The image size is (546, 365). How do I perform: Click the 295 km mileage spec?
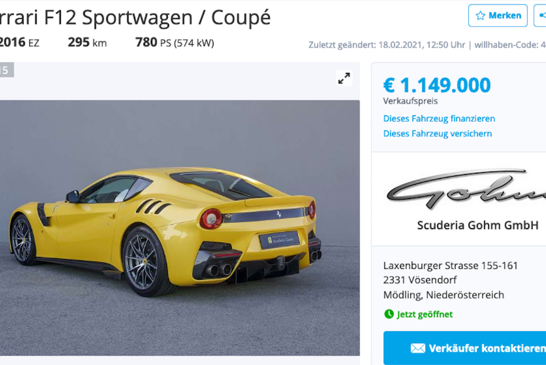tap(87, 43)
